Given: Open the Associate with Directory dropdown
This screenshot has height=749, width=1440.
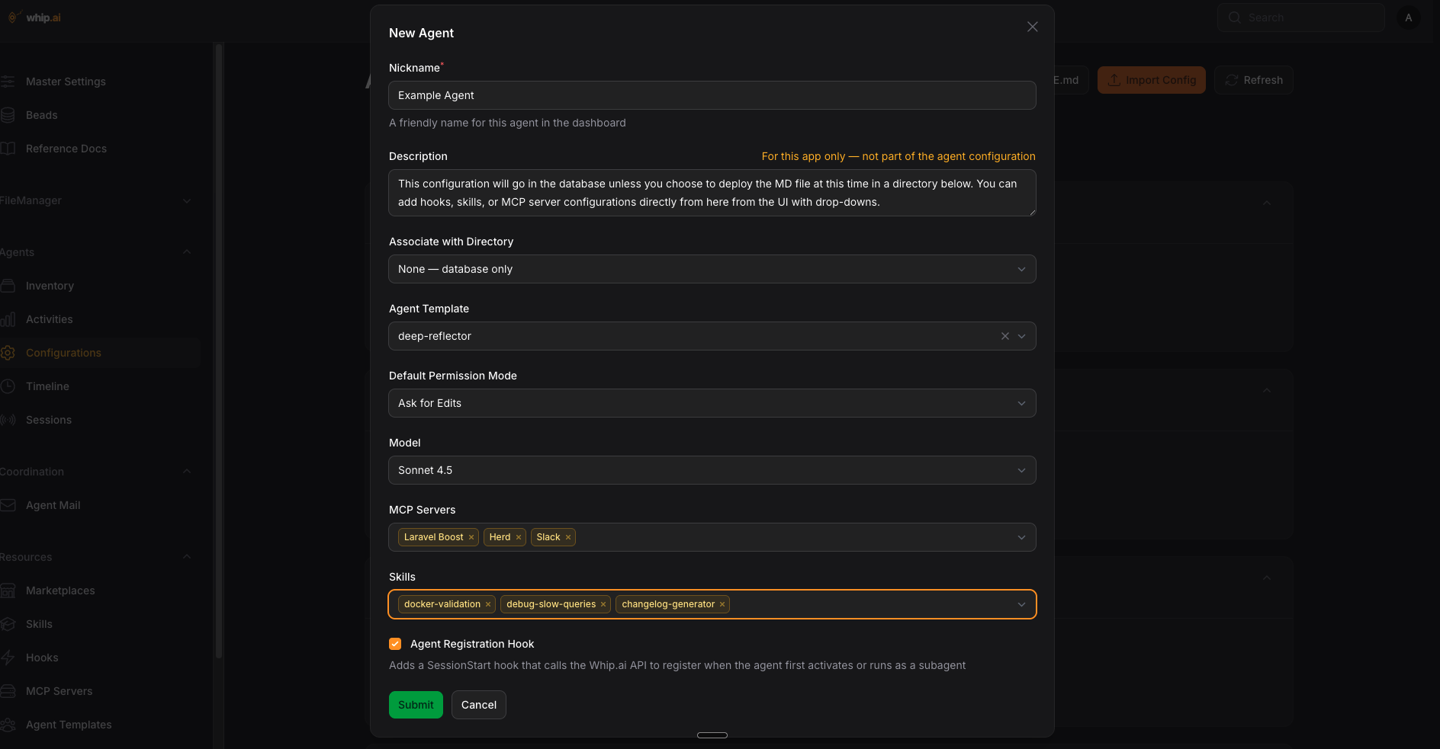Looking at the screenshot, I should [x=712, y=269].
